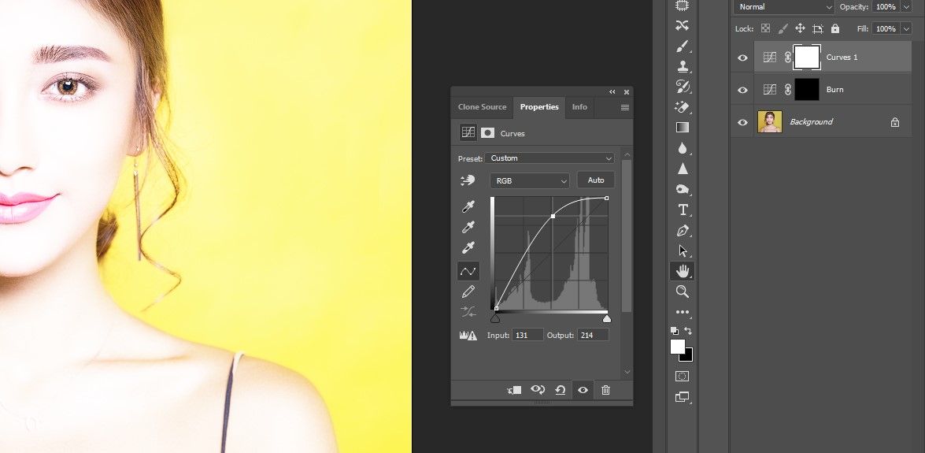This screenshot has width=925, height=453.
Task: Select the Hand tool
Action: [683, 271]
